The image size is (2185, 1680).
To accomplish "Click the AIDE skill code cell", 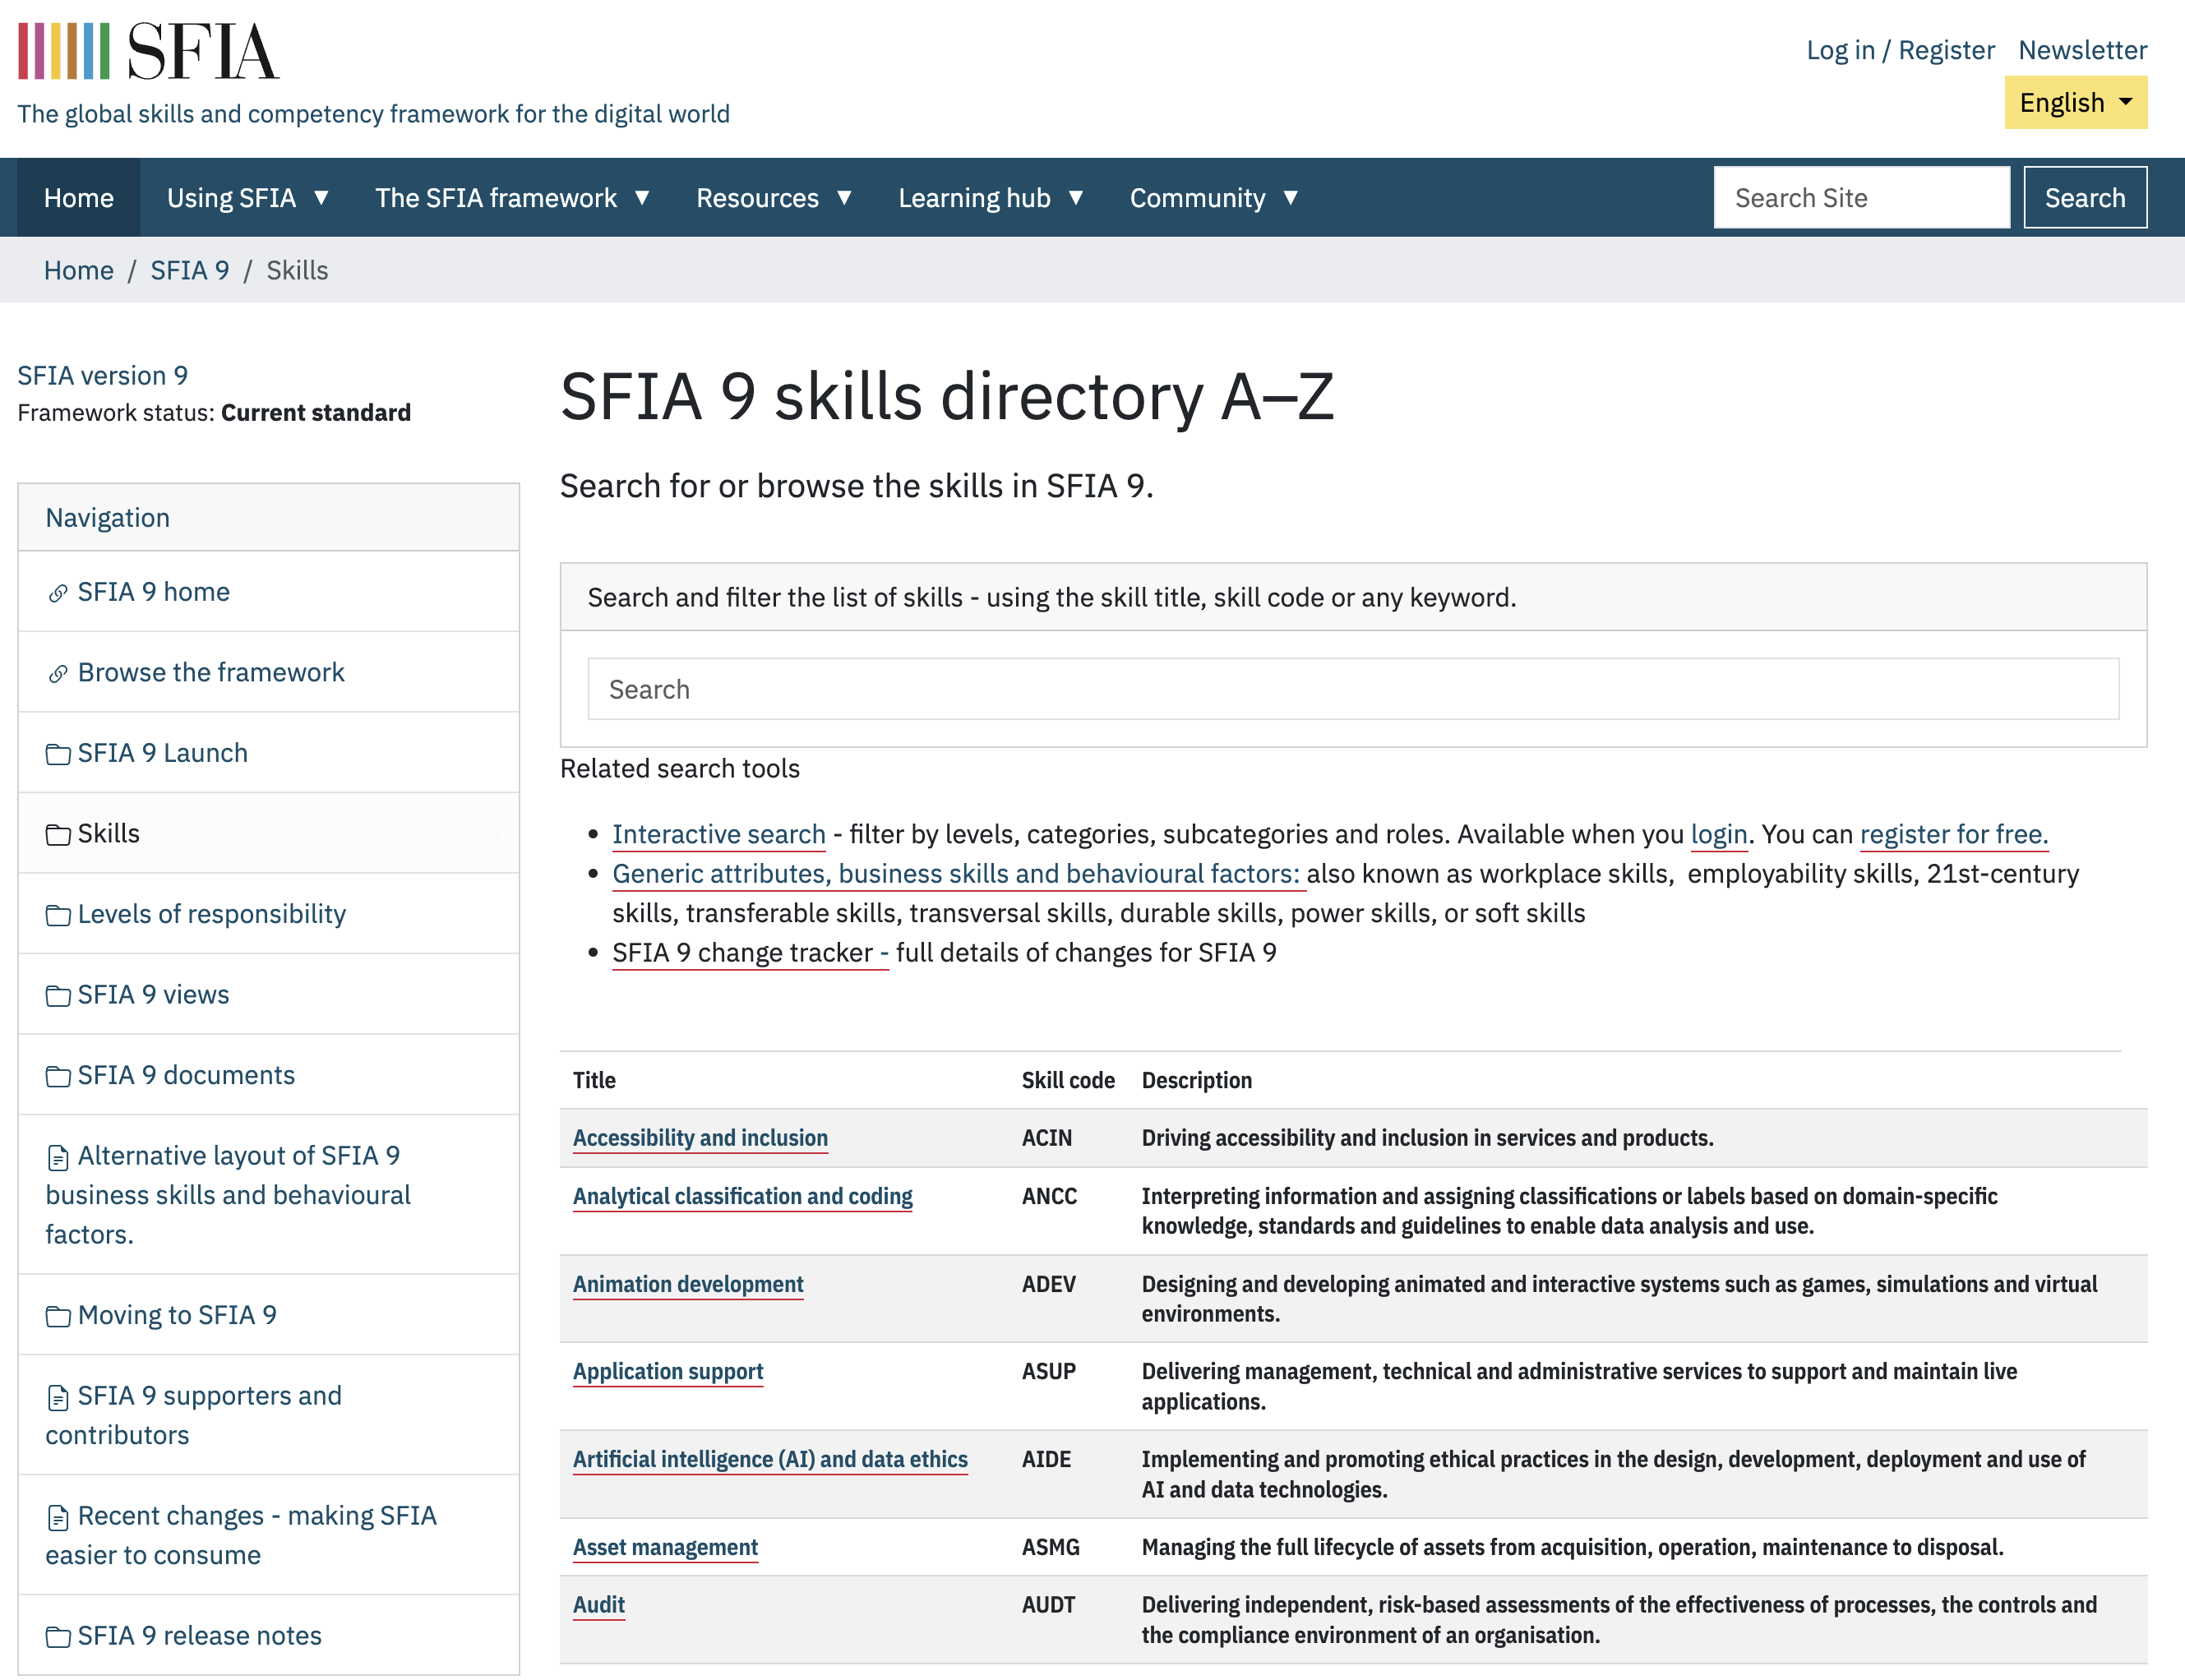I will pos(1046,1459).
